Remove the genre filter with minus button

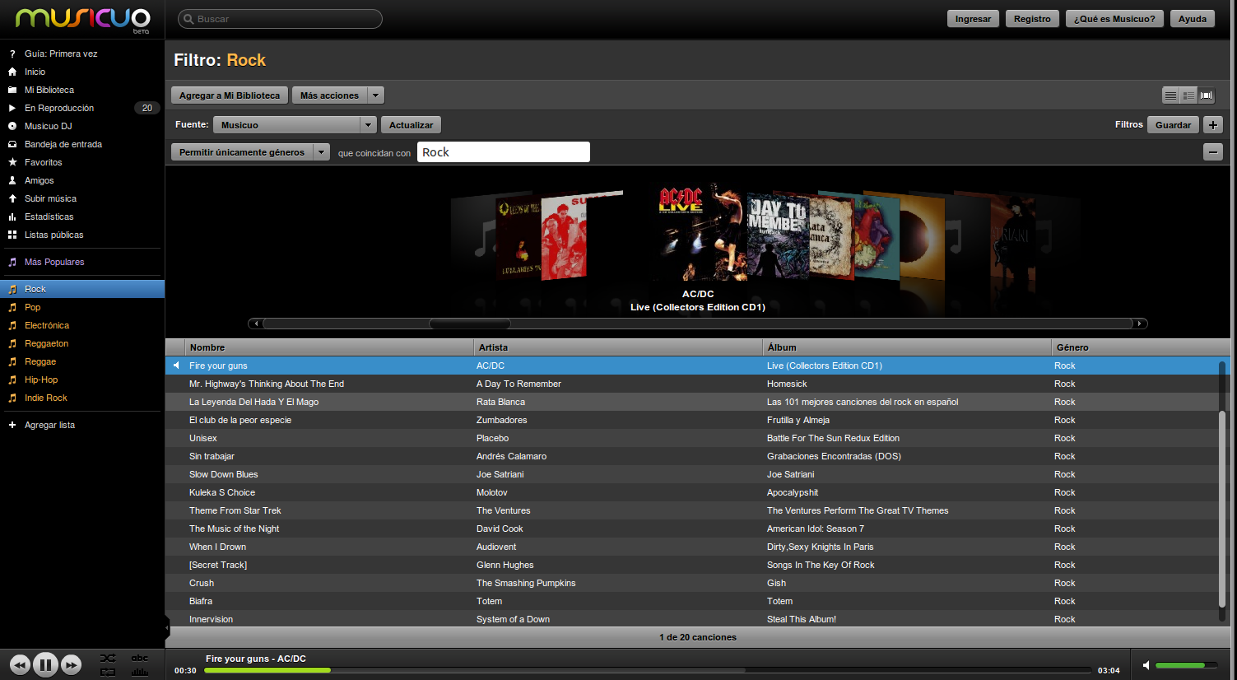[1213, 152]
